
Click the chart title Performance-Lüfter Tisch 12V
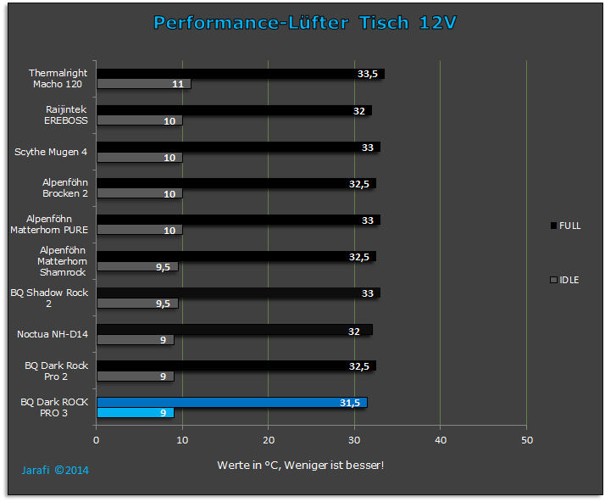pos(305,23)
